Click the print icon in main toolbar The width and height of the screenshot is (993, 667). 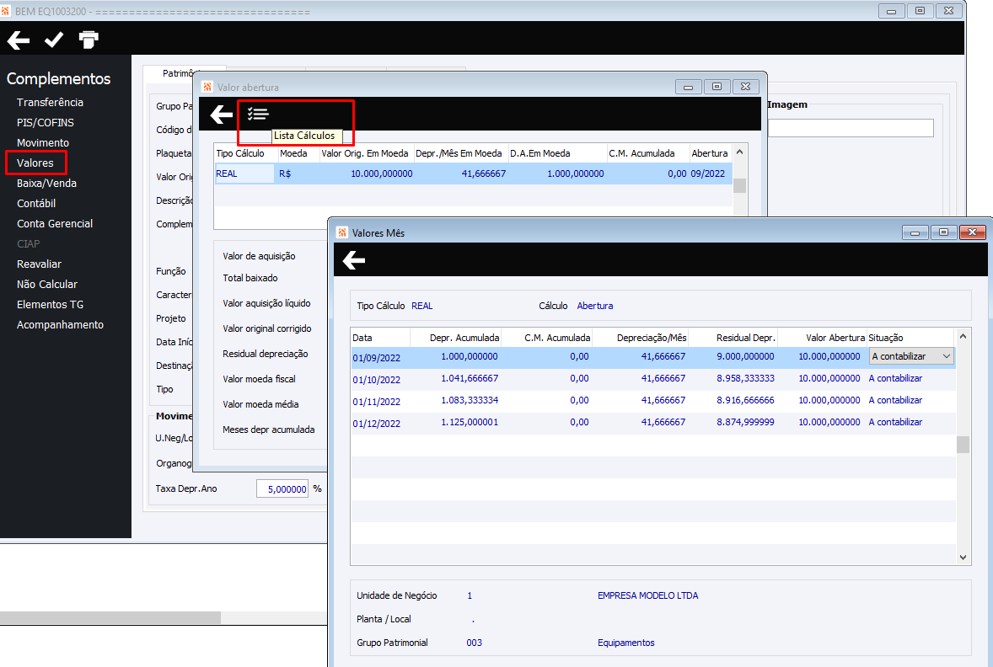[x=89, y=40]
